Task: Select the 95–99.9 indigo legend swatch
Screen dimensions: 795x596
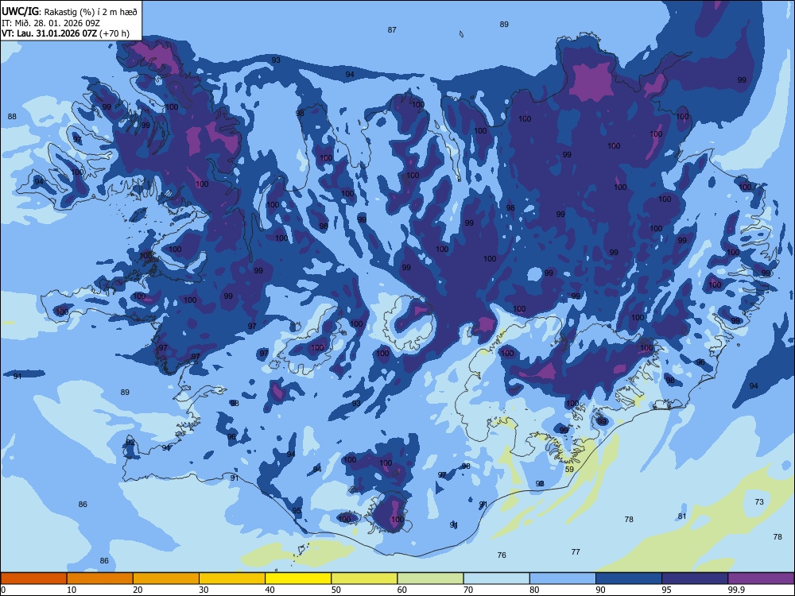Action: [695, 579]
